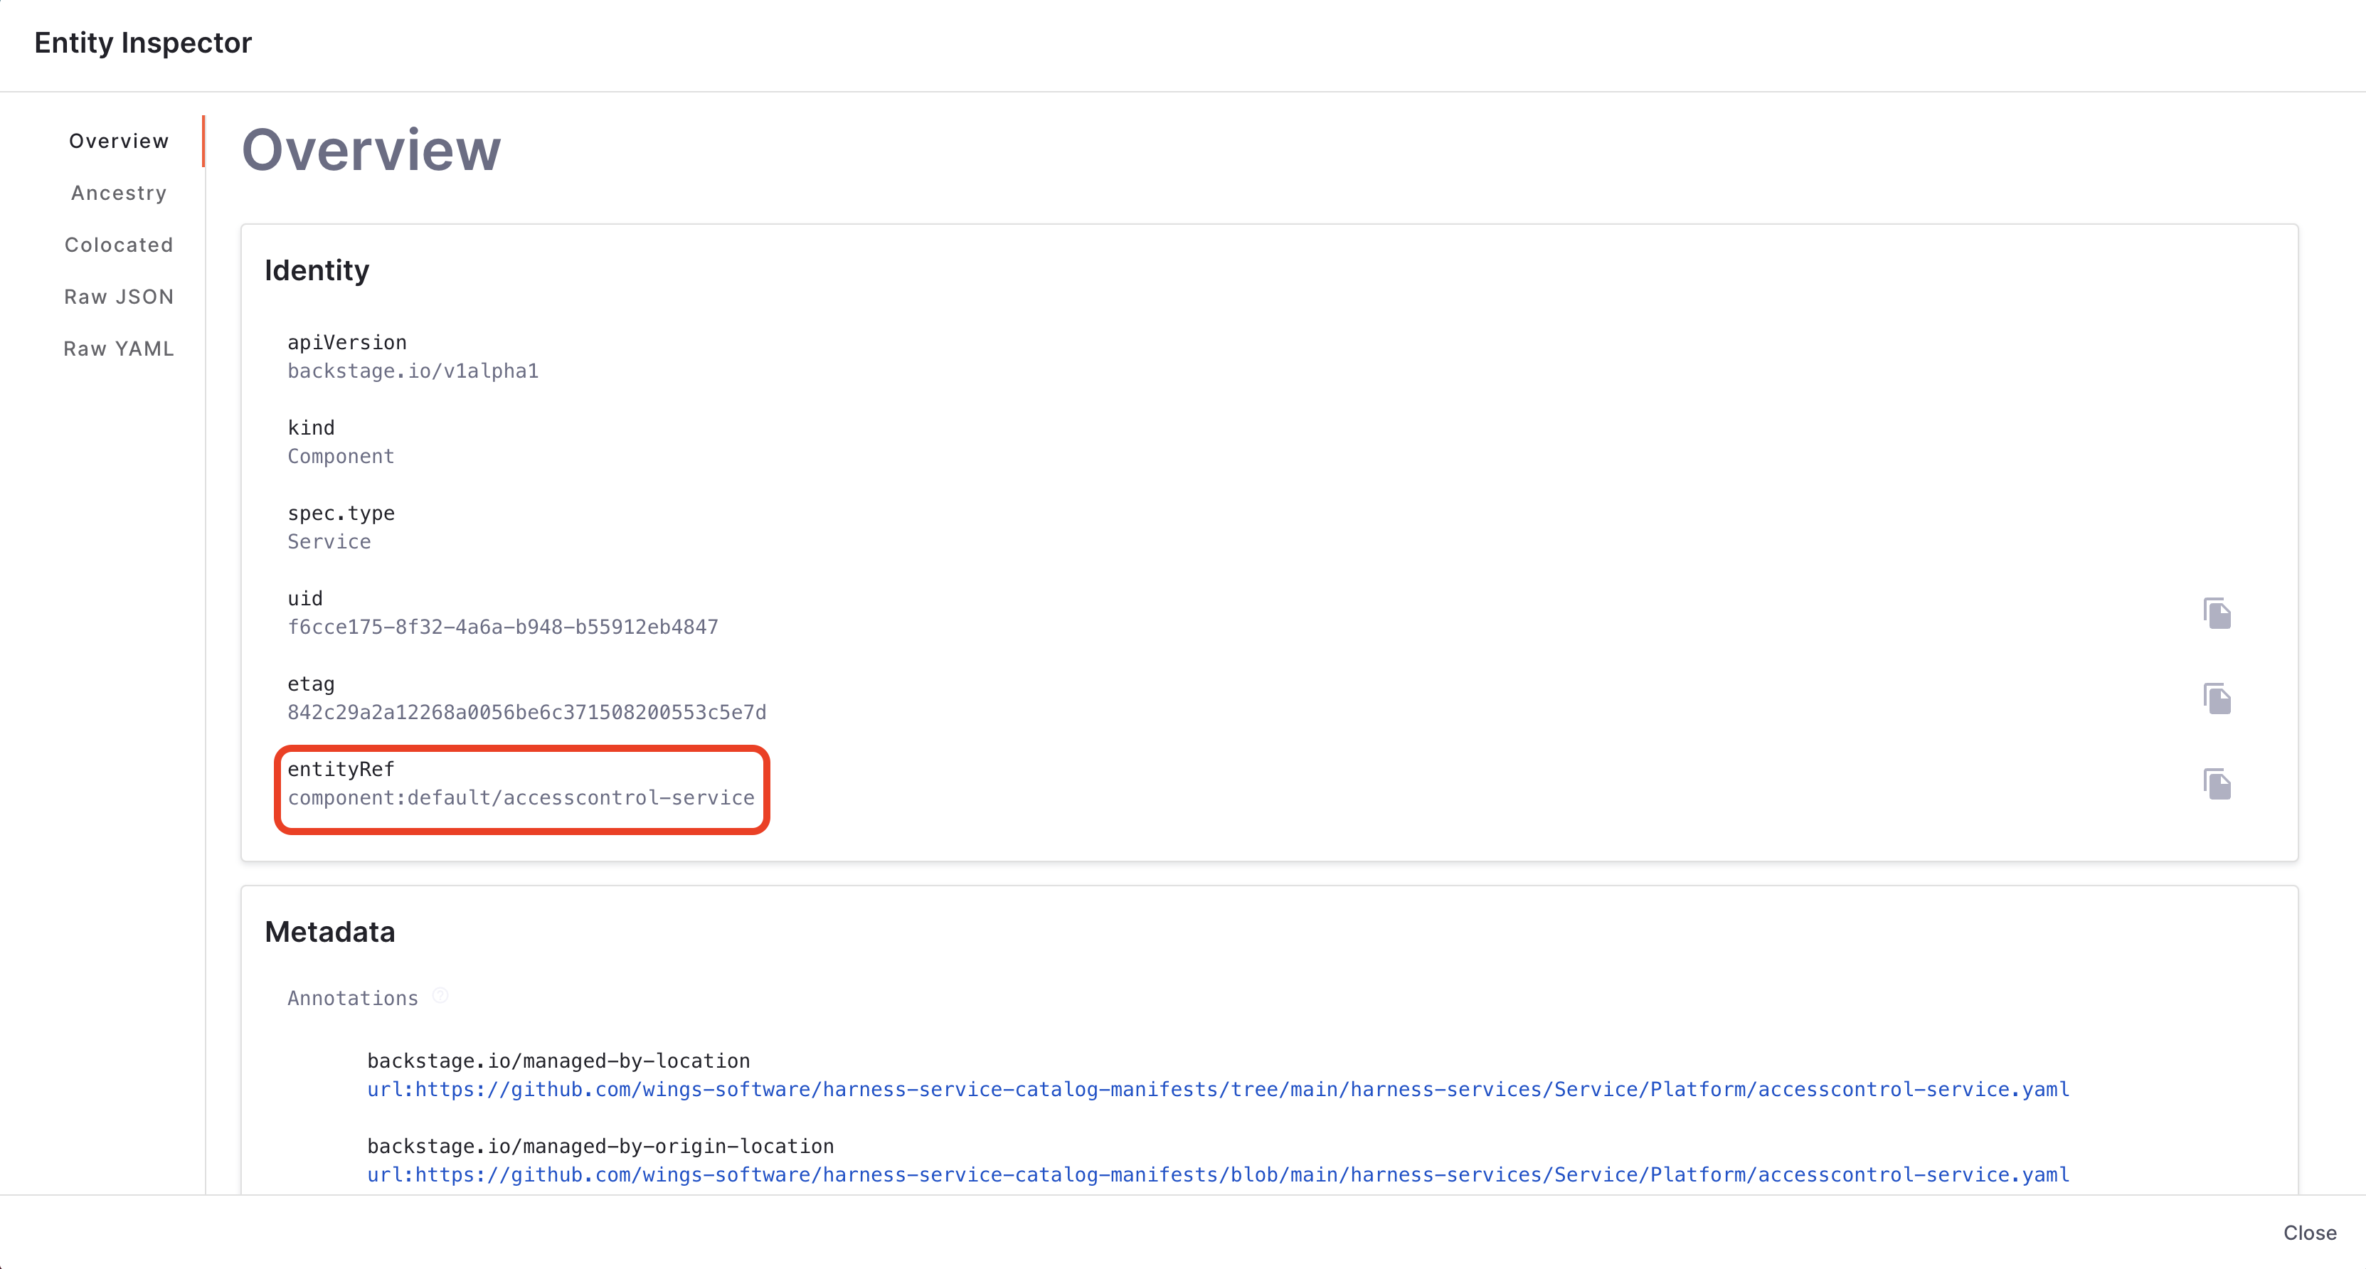Viewport: 2366px width, 1269px height.
Task: Open the managed-by-location GitHub URL
Action: (1218, 1090)
